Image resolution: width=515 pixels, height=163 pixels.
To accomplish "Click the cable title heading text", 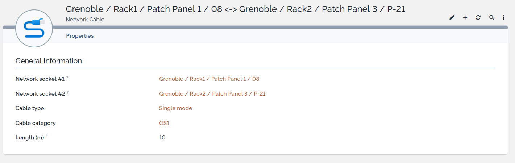I will (235, 9).
